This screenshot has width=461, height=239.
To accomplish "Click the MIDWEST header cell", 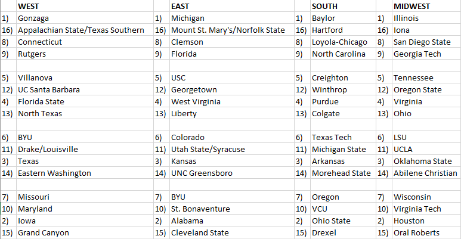I will (412, 6).
